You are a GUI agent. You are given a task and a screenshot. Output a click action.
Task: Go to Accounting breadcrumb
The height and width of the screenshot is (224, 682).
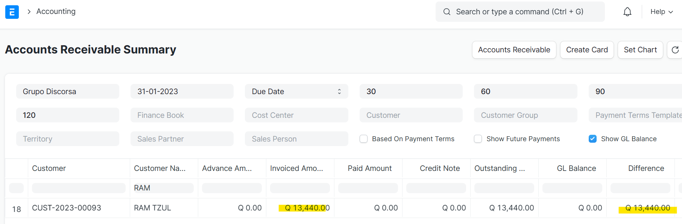point(56,12)
